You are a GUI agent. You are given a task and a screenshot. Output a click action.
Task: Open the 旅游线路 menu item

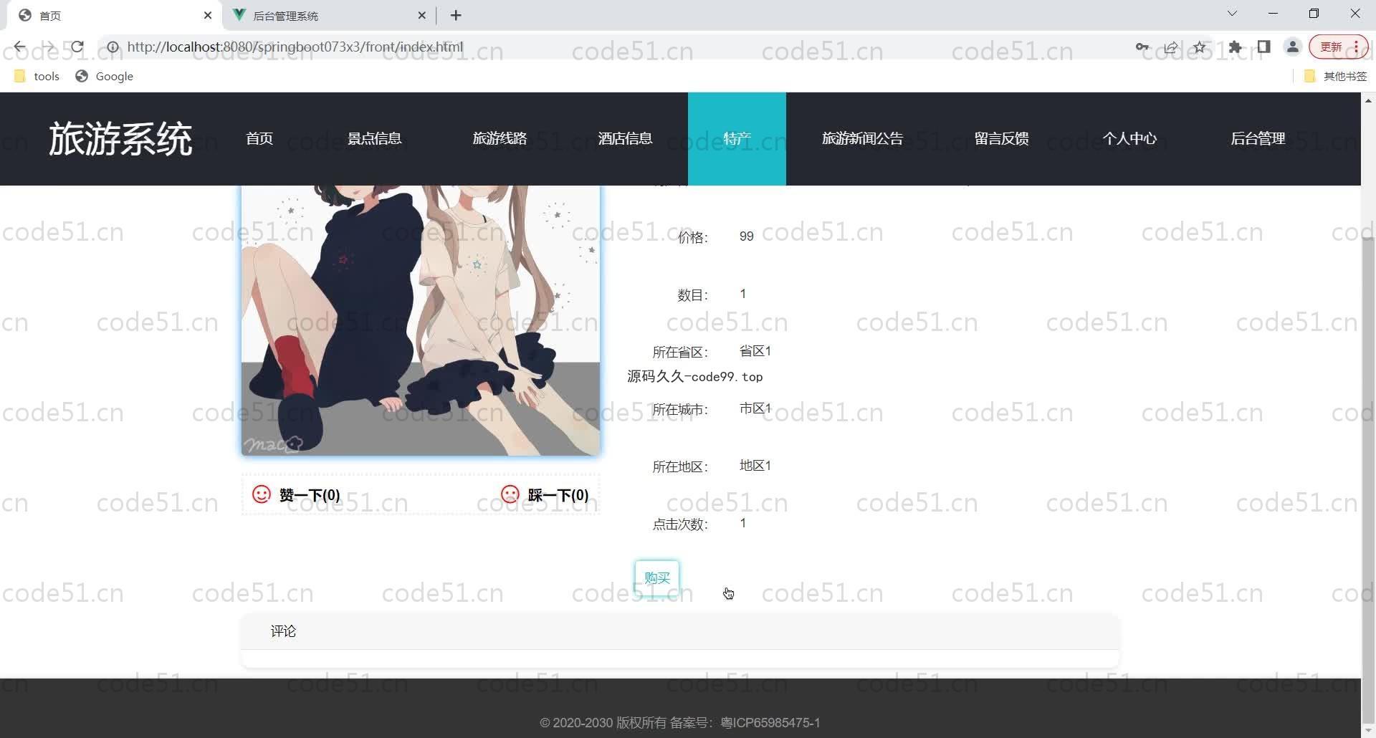tap(500, 138)
